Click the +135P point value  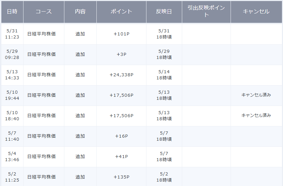pyautogui.click(x=122, y=177)
